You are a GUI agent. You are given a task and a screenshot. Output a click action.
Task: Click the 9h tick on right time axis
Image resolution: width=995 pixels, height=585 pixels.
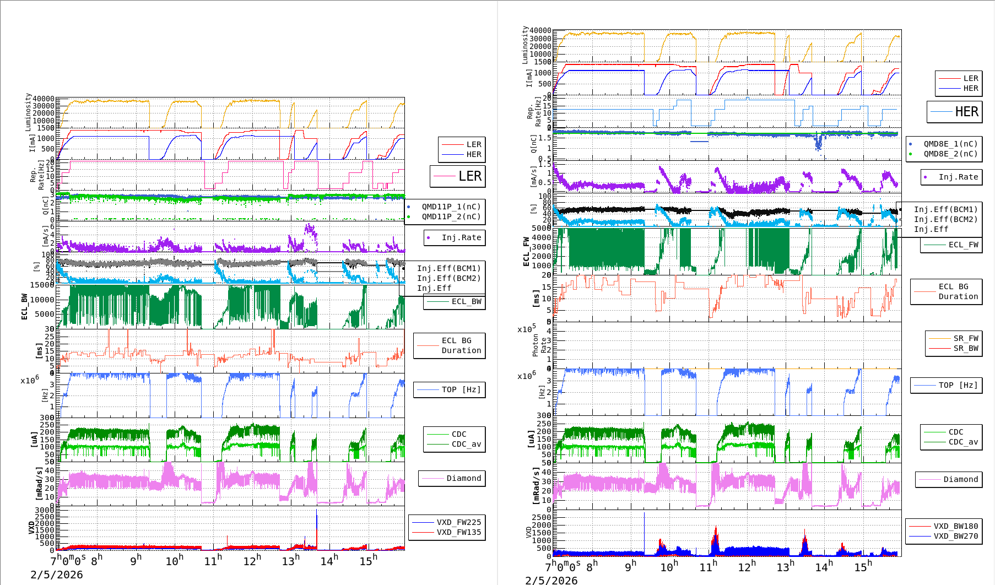[x=631, y=565]
